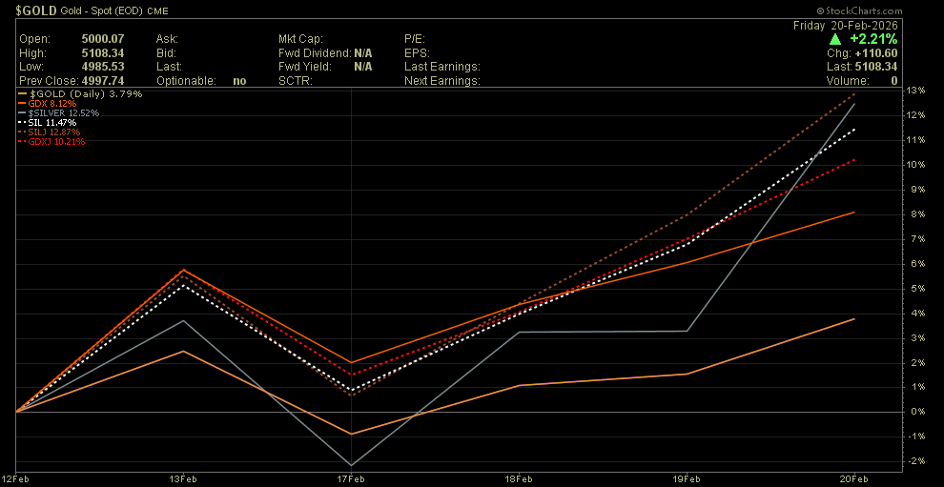Viewport: 944px width, 487px height.
Task: Click the GDXJ red dotted legend marker
Action: [x=23, y=142]
